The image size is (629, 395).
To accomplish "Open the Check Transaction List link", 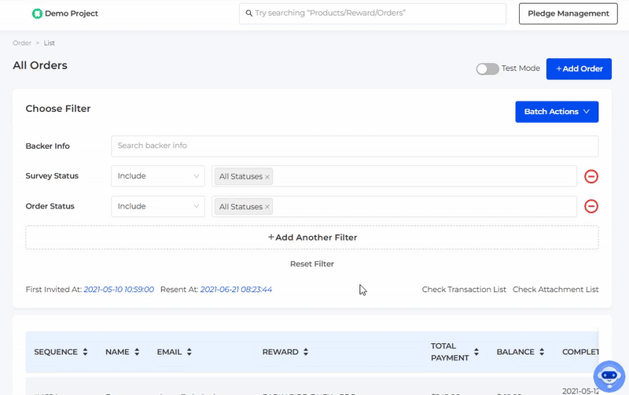I will click(x=464, y=290).
